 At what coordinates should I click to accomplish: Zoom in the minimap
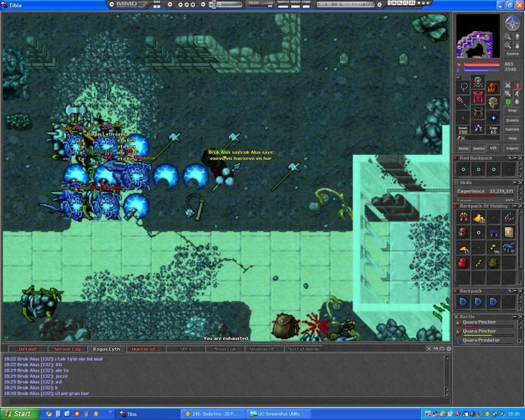pyautogui.click(x=508, y=45)
